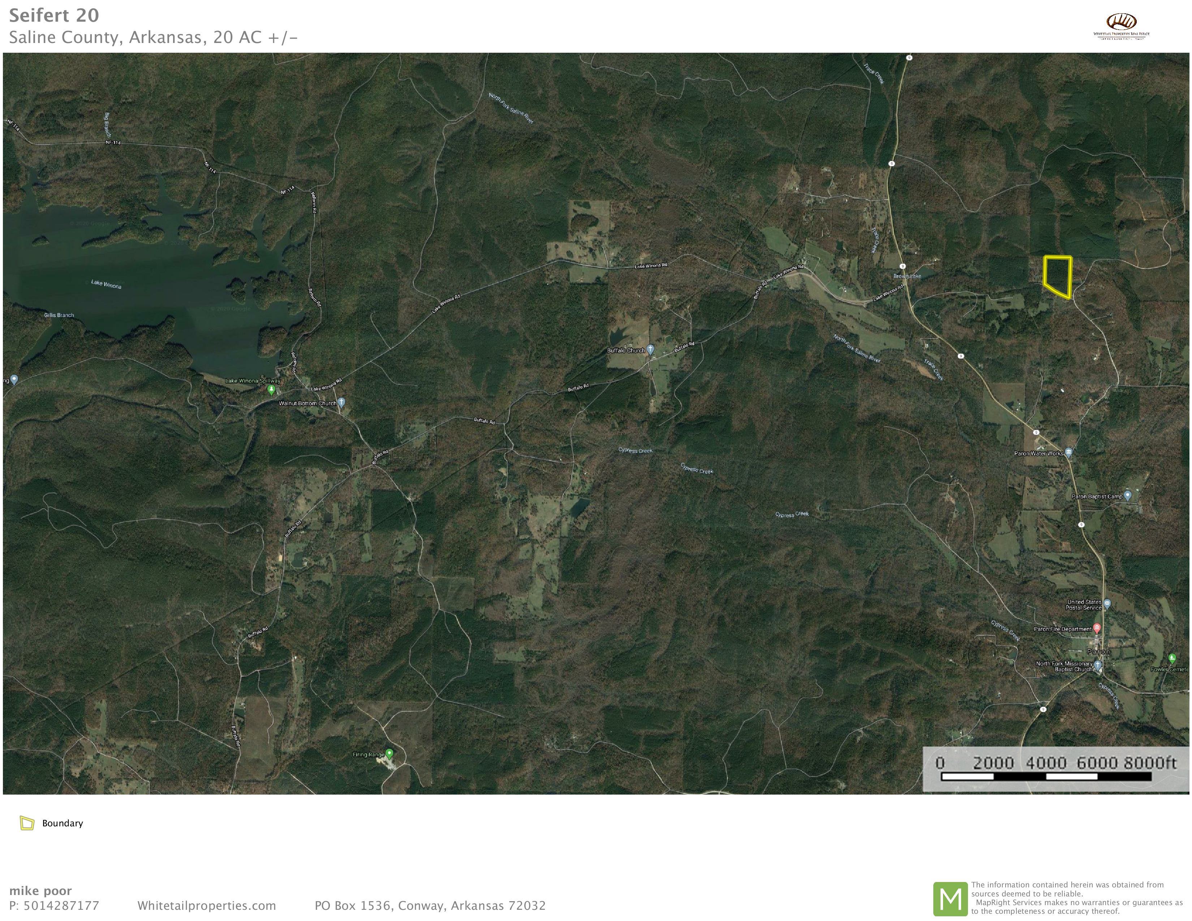Click the Firing Range green pin
1192x921 pixels.
tap(389, 753)
